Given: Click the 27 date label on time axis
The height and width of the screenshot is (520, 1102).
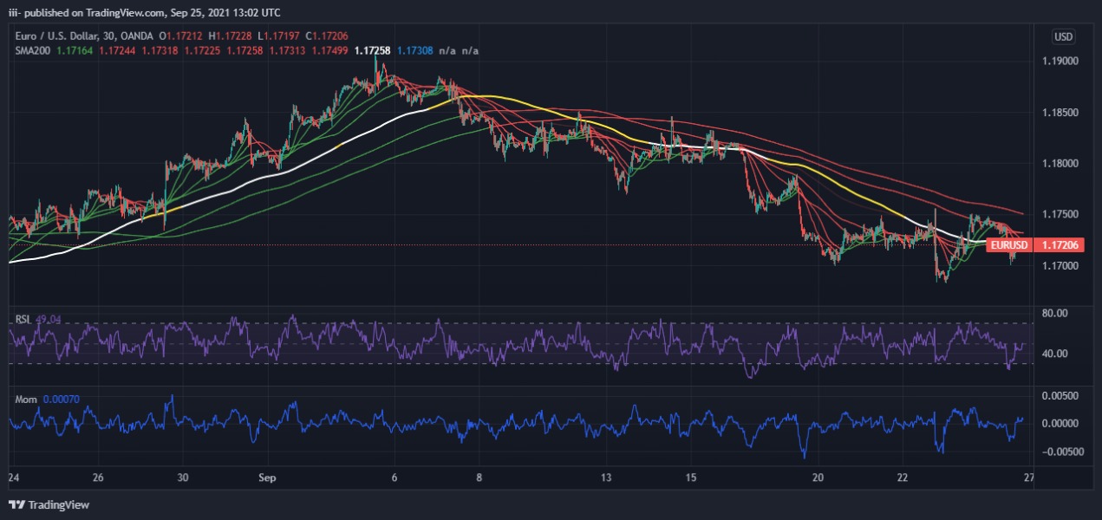Looking at the screenshot, I should [1029, 478].
